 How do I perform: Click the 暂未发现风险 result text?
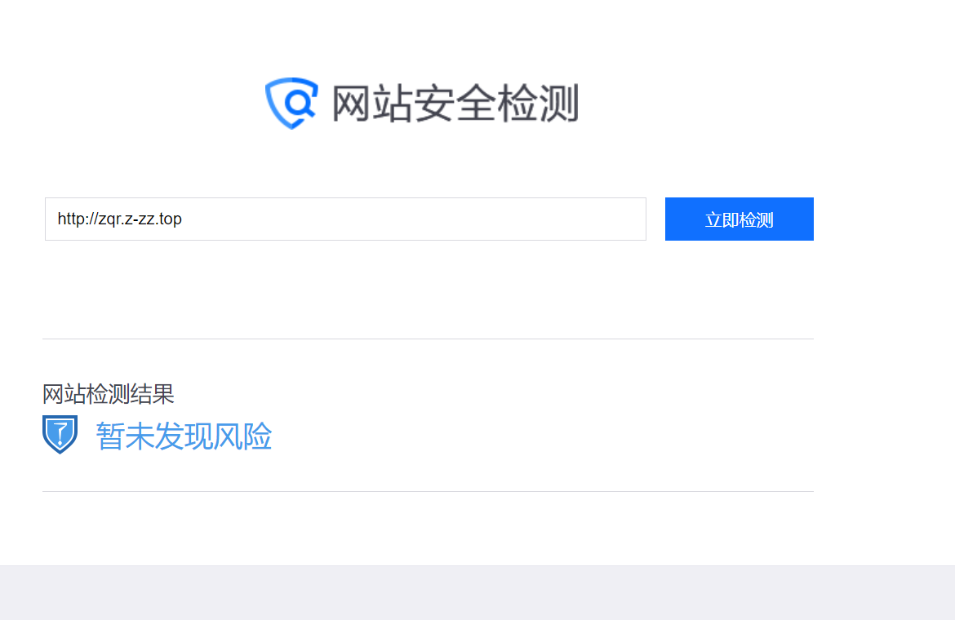[184, 436]
